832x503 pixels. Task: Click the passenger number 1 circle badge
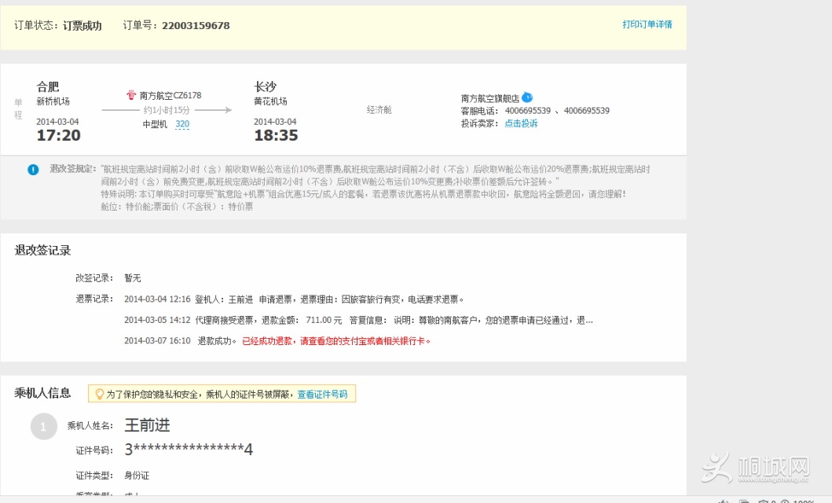pos(43,426)
